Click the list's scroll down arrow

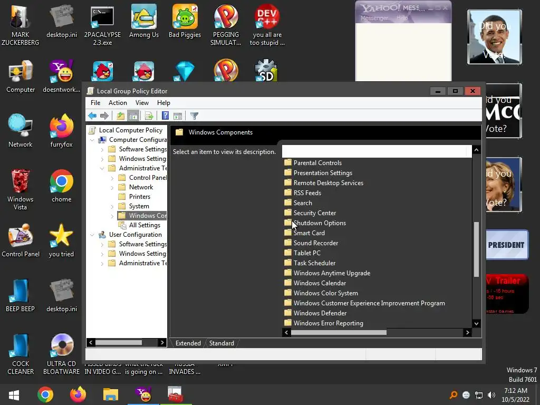(x=476, y=323)
